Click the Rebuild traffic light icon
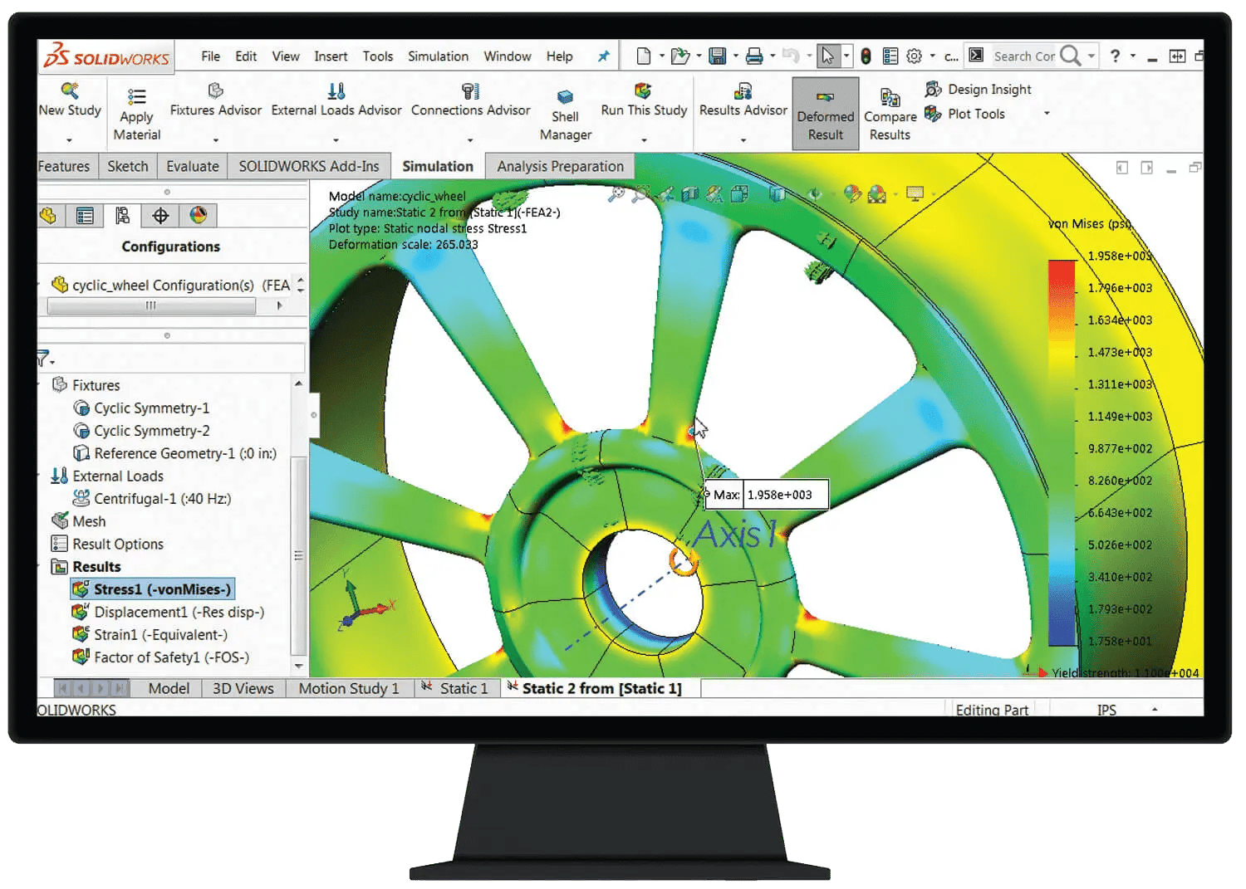This screenshot has height=889, width=1246. click(x=866, y=56)
